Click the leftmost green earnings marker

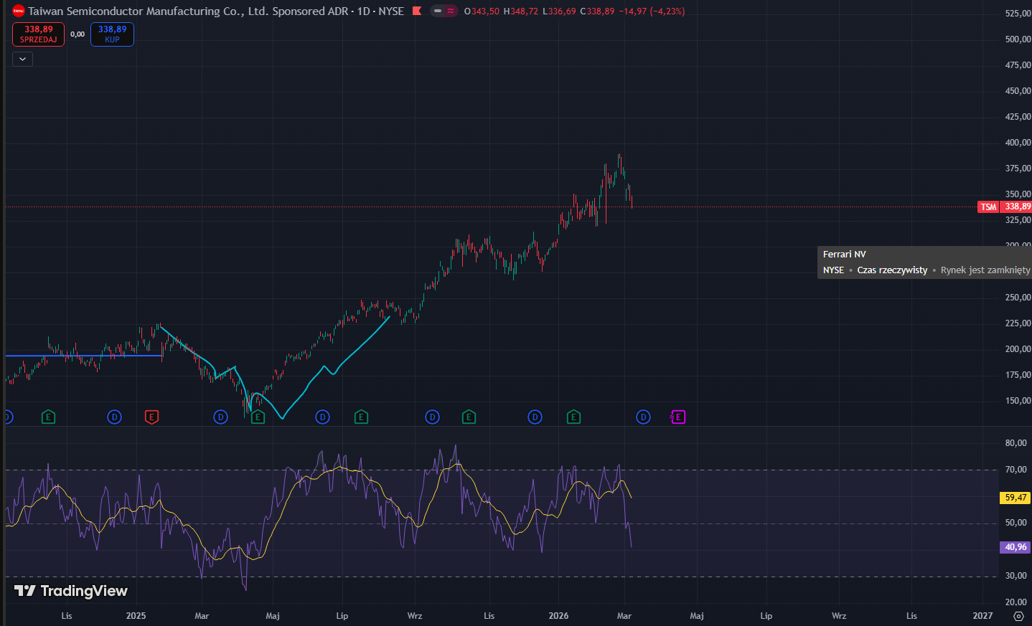48,417
